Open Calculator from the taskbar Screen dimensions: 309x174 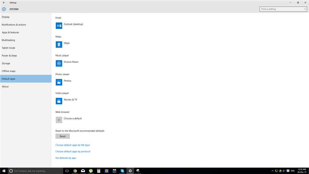coord(99,171)
